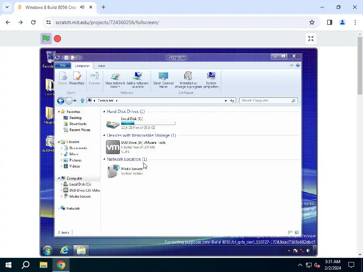Image resolution: width=363 pixels, height=272 pixels.
Task: Select Recent Places in navigation pane
Action: click(77, 130)
